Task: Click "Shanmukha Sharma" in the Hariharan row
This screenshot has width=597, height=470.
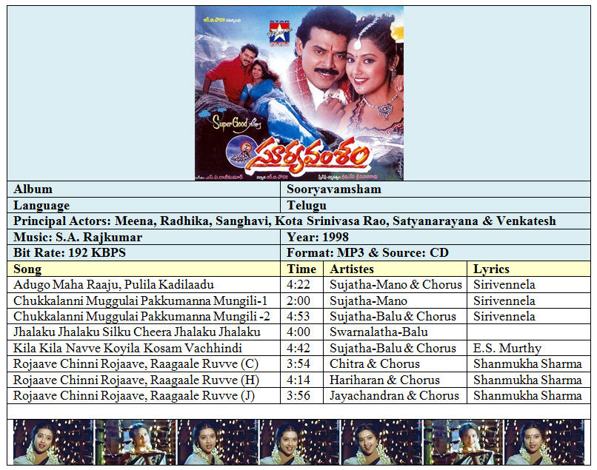Action: pos(527,380)
